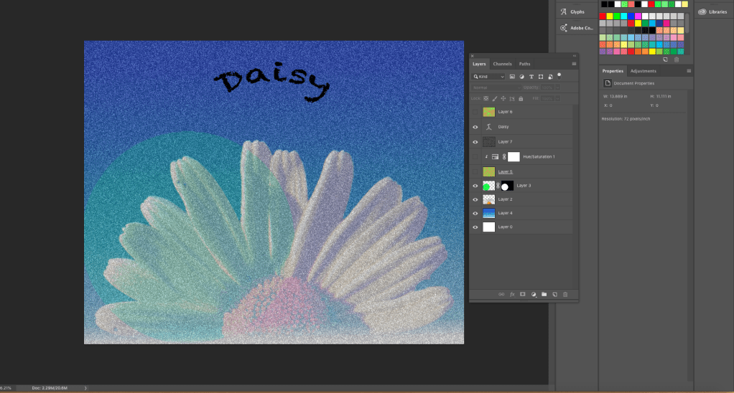The image size is (734, 393).
Task: Switch to the Channels tab
Action: (502, 64)
